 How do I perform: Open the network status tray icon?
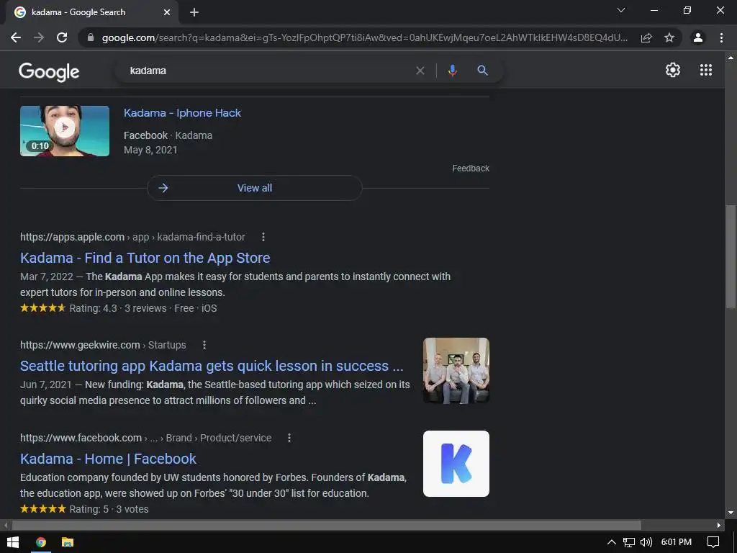tap(629, 542)
